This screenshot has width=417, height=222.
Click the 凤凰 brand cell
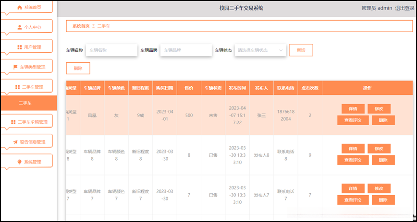point(92,116)
